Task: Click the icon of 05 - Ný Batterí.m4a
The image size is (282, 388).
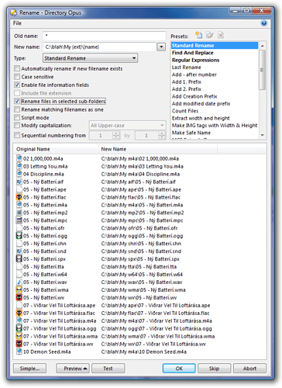Action: tap(19, 205)
